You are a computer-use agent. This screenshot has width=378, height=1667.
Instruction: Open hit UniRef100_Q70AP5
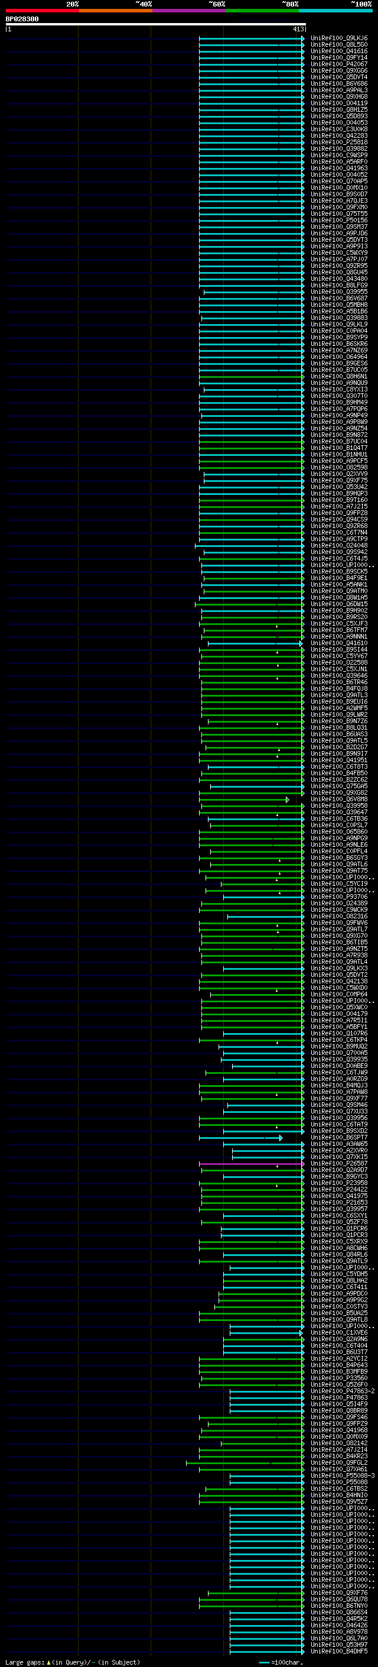pos(338,181)
